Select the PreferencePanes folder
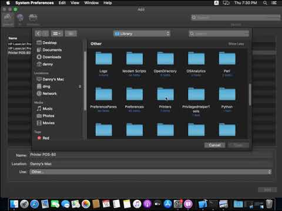 [103, 94]
